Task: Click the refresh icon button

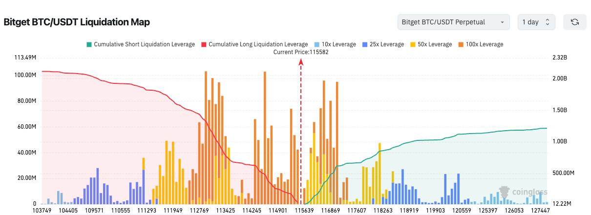Action: coord(575,22)
